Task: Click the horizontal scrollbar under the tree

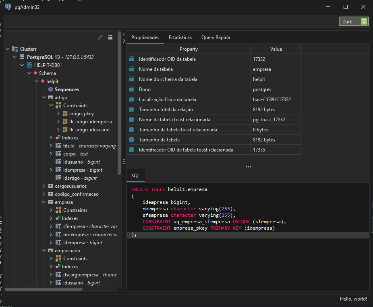Action: click(x=44, y=289)
